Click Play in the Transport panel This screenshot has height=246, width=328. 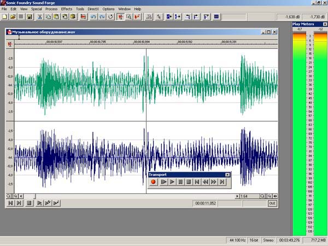tap(172, 182)
